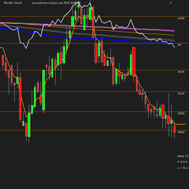Screen dimensions: 189x189
Task: Click the "in 5 Days" text
Action: coord(183,168)
